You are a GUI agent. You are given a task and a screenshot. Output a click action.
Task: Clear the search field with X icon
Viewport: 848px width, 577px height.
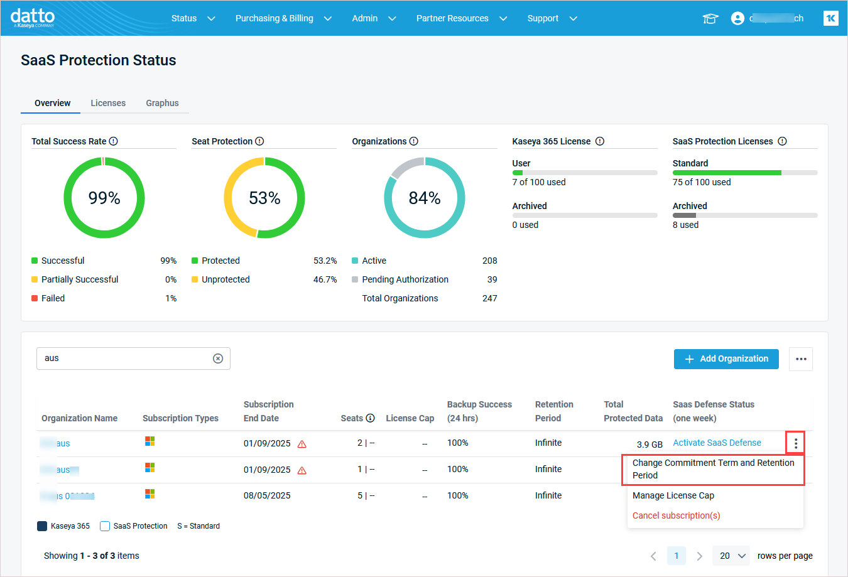coord(218,359)
